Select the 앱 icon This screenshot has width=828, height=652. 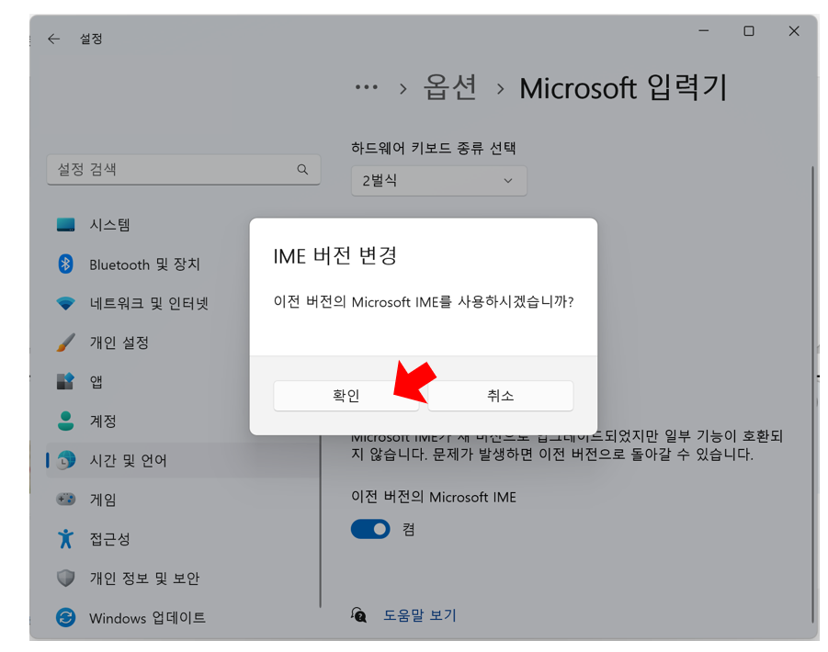65,381
